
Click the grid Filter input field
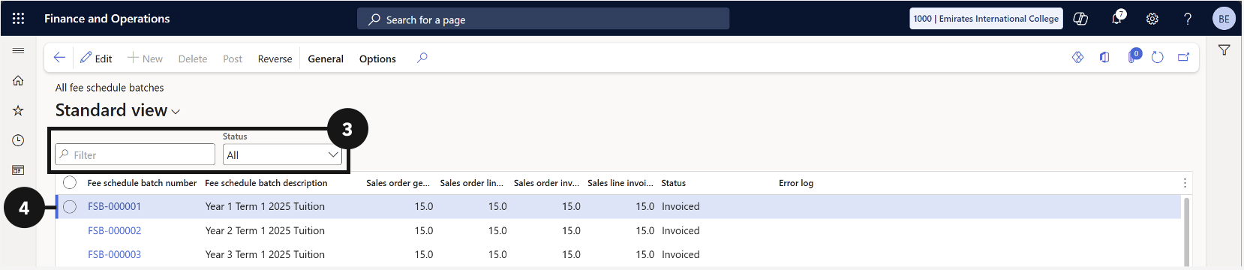(x=135, y=154)
